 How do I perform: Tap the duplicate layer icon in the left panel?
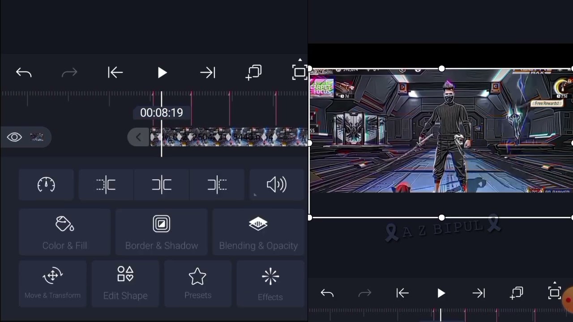click(254, 72)
